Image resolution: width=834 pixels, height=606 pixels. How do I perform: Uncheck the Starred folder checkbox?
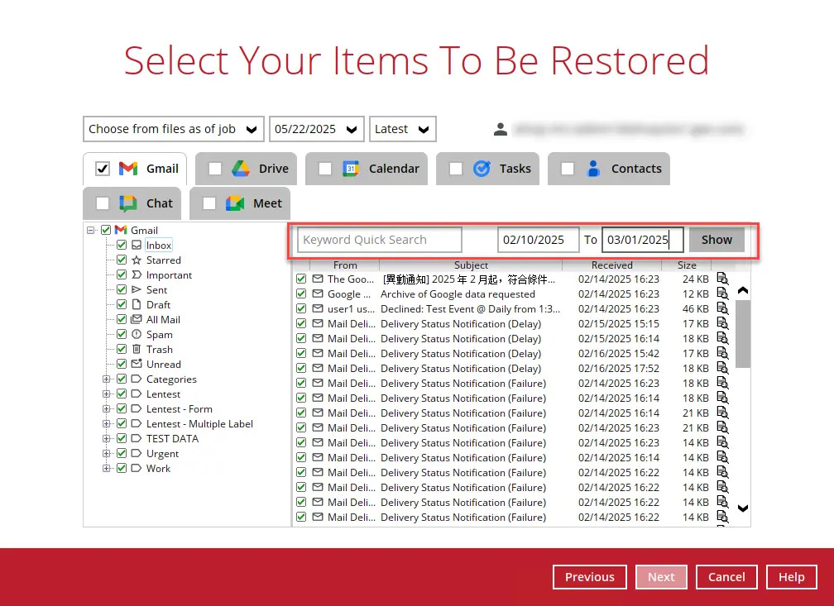122,260
